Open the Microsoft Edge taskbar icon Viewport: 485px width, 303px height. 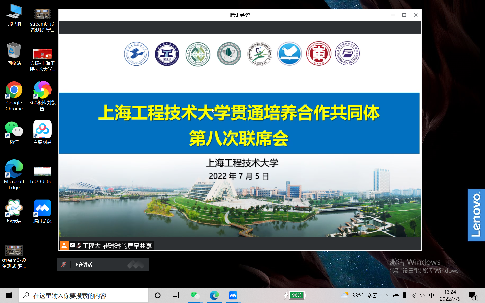214,295
